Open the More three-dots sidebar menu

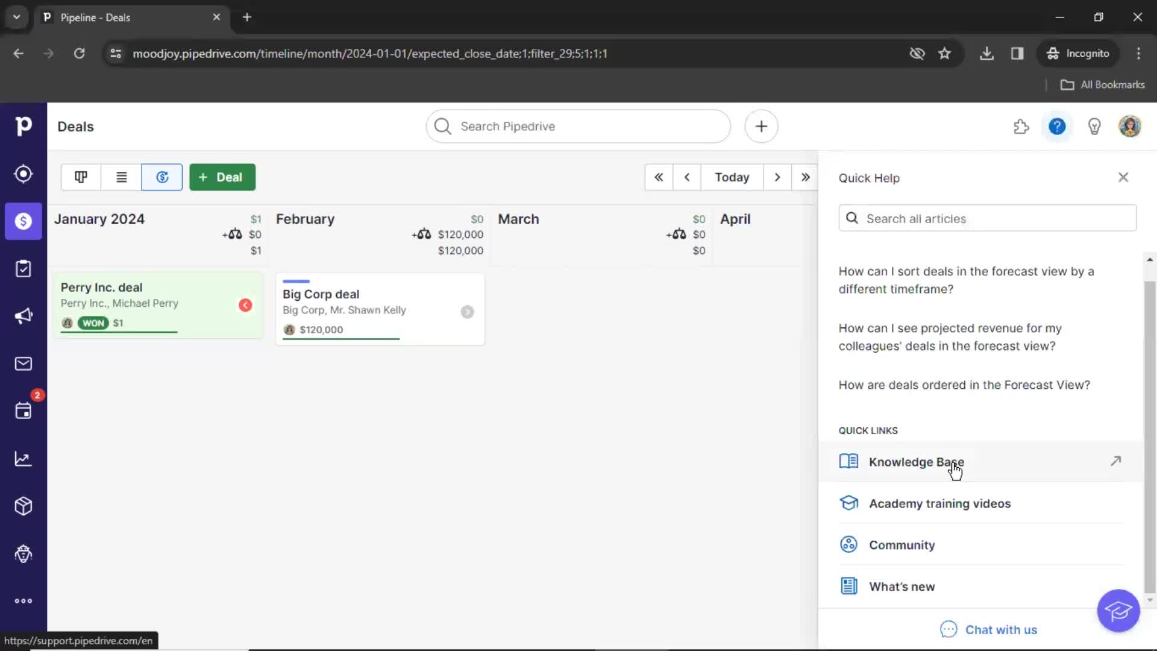coord(24,601)
